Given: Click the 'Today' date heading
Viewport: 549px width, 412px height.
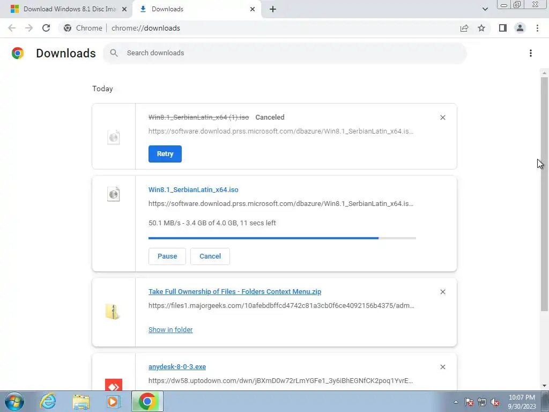Looking at the screenshot, I should [x=102, y=89].
